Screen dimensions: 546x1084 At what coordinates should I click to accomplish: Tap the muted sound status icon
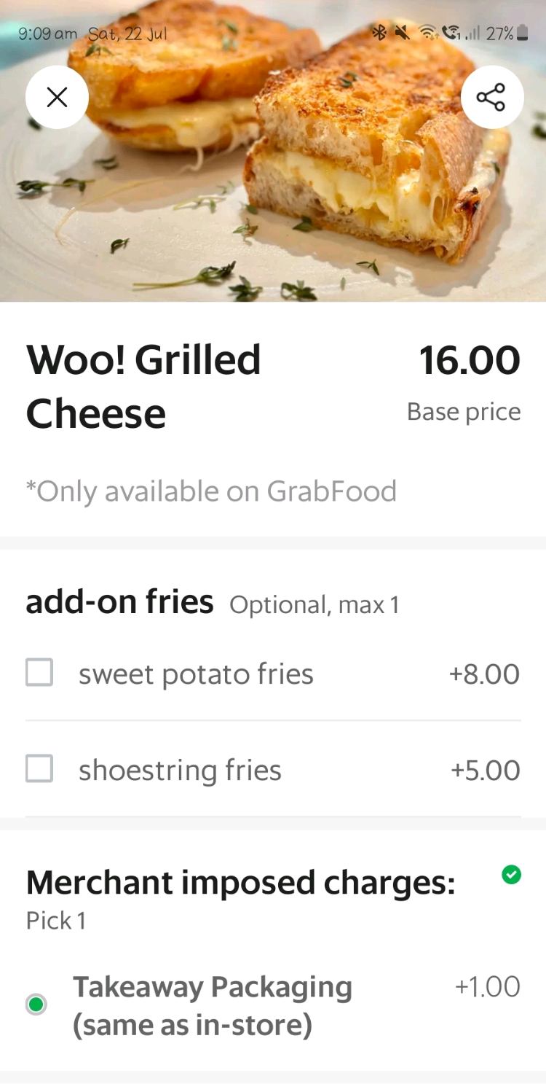401,33
